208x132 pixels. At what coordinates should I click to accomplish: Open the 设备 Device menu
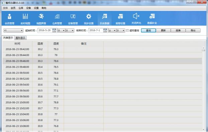(28, 8)
